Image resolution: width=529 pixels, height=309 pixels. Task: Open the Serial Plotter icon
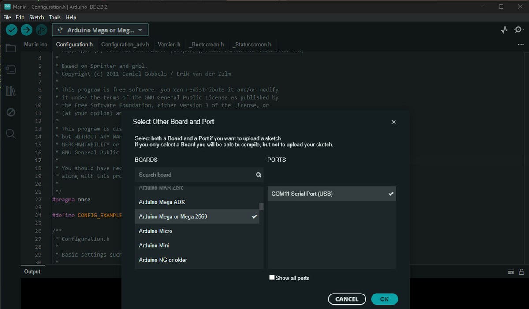tap(504, 30)
